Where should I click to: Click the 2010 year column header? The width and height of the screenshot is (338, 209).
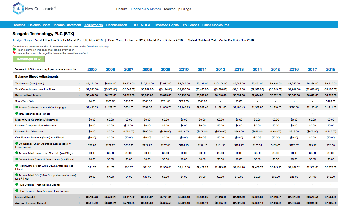coord(184,69)
